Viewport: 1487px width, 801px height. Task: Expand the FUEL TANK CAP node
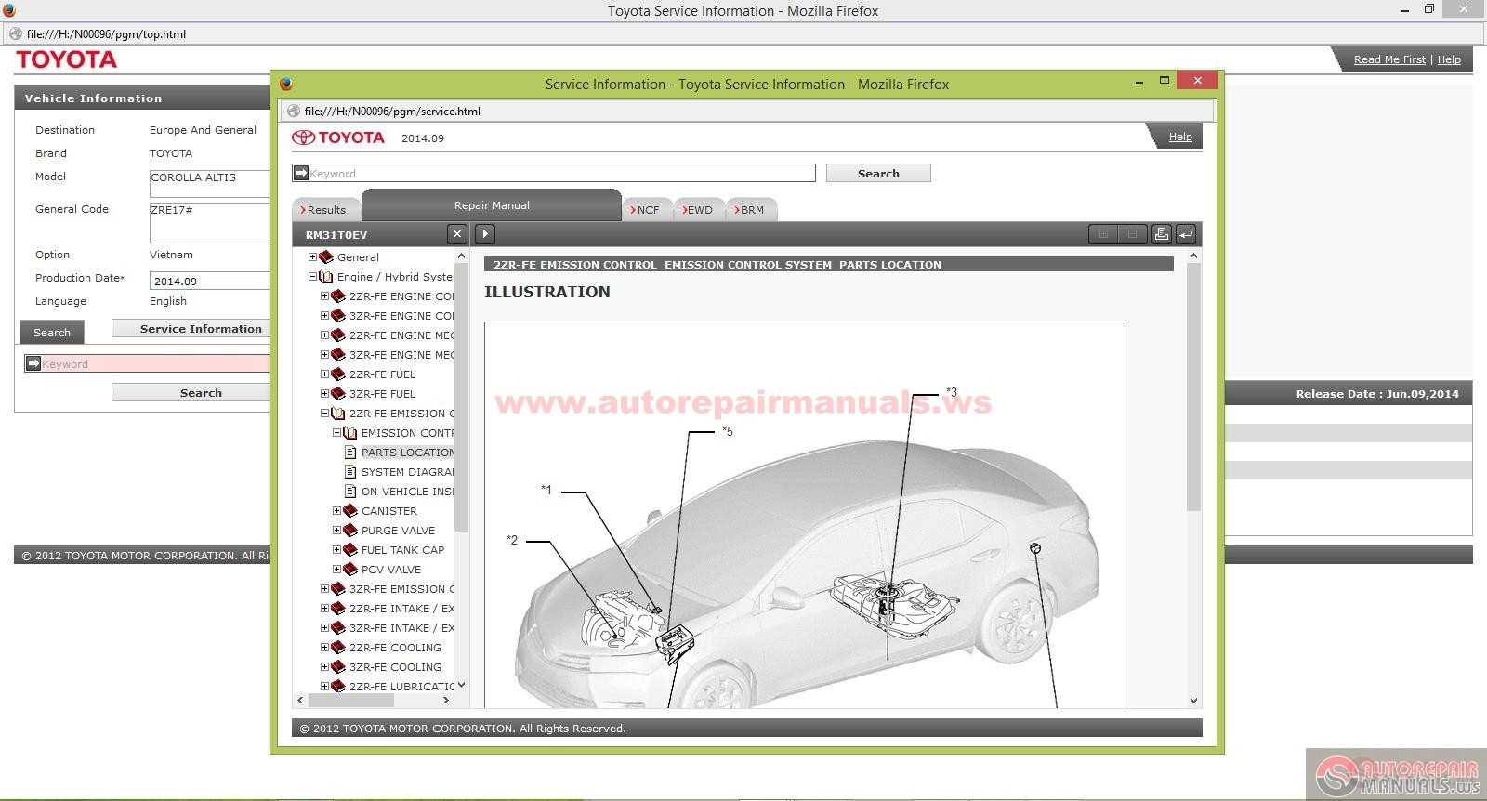coord(337,550)
